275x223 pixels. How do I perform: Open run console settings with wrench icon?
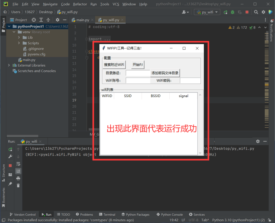10,156
